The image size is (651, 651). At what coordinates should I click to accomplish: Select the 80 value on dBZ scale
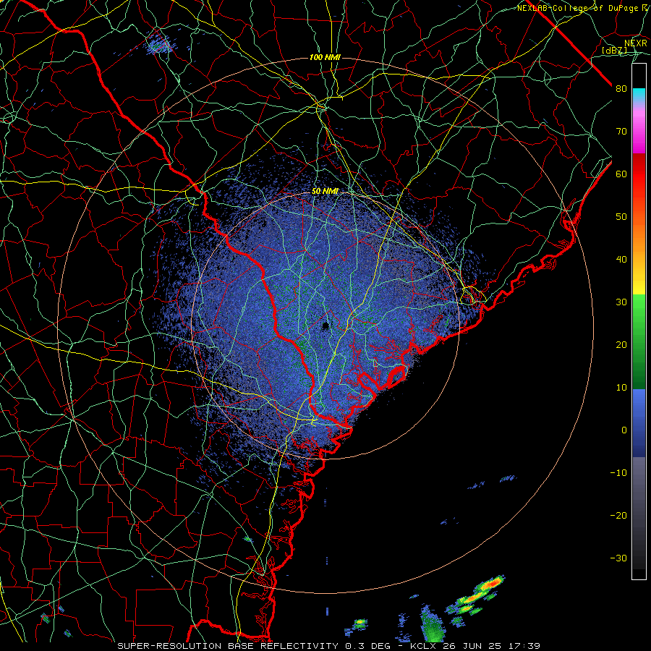621,89
